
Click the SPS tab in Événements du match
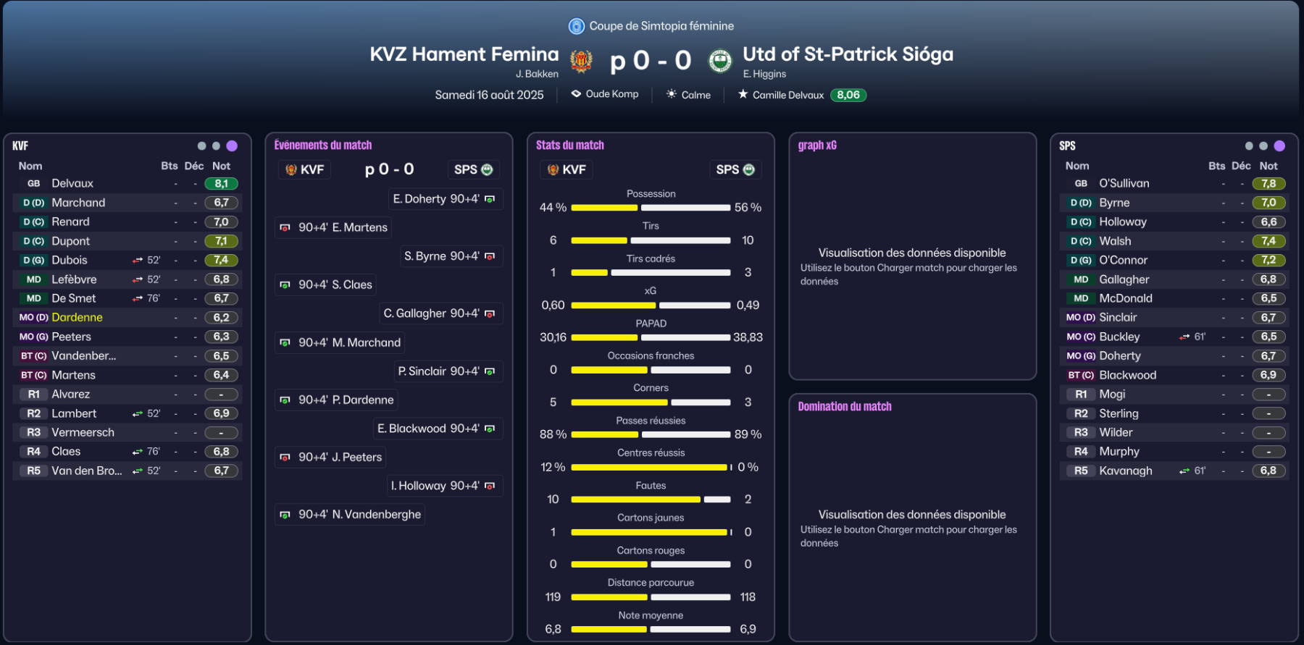473,169
